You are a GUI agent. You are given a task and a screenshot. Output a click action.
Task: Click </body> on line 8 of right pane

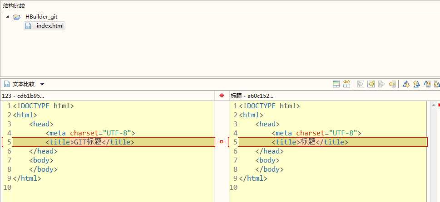click(x=269, y=169)
